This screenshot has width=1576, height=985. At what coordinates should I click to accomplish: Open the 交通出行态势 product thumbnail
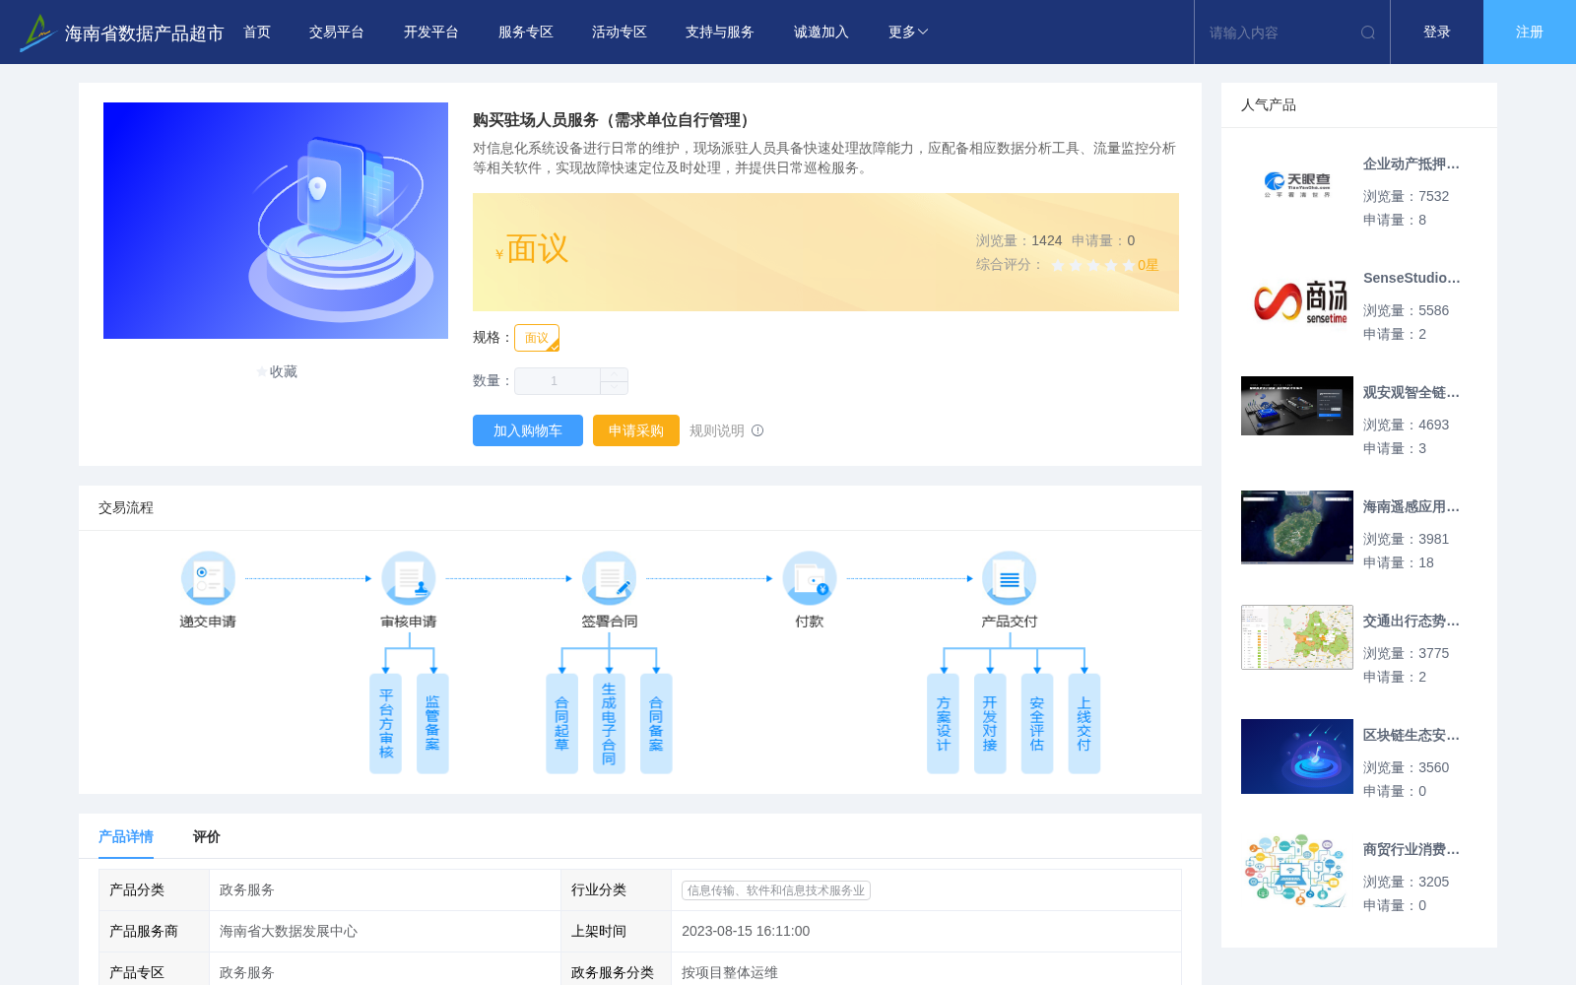tap(1297, 637)
